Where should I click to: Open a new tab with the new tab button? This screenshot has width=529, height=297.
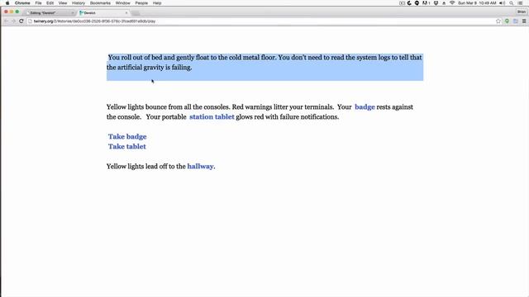tap(136, 13)
